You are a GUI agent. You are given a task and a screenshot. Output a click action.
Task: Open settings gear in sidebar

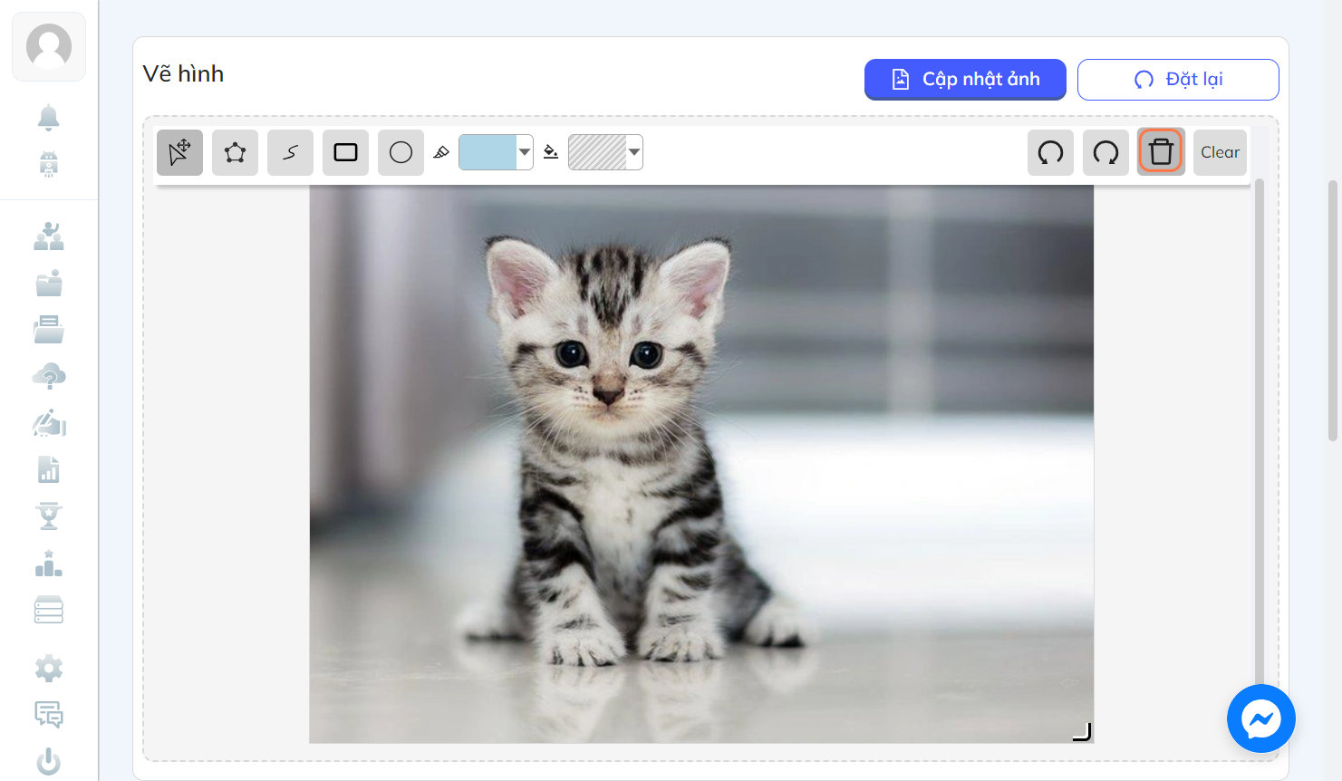[49, 669]
